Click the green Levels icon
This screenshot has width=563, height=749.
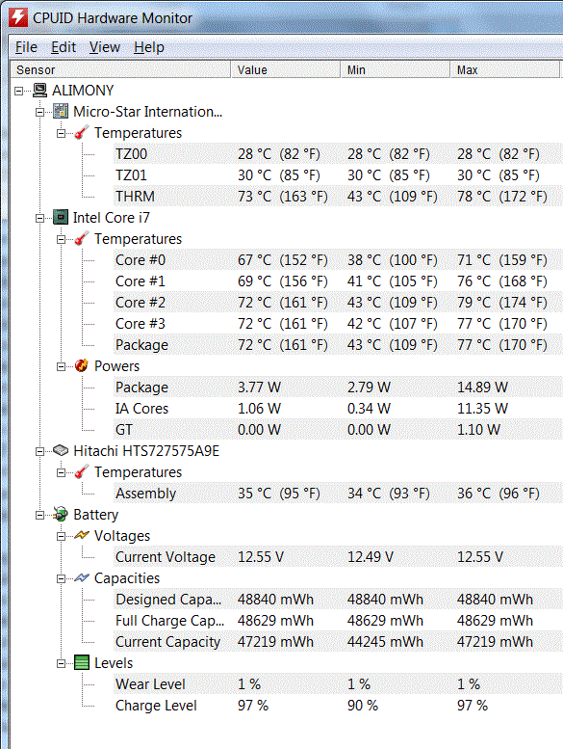(82, 662)
